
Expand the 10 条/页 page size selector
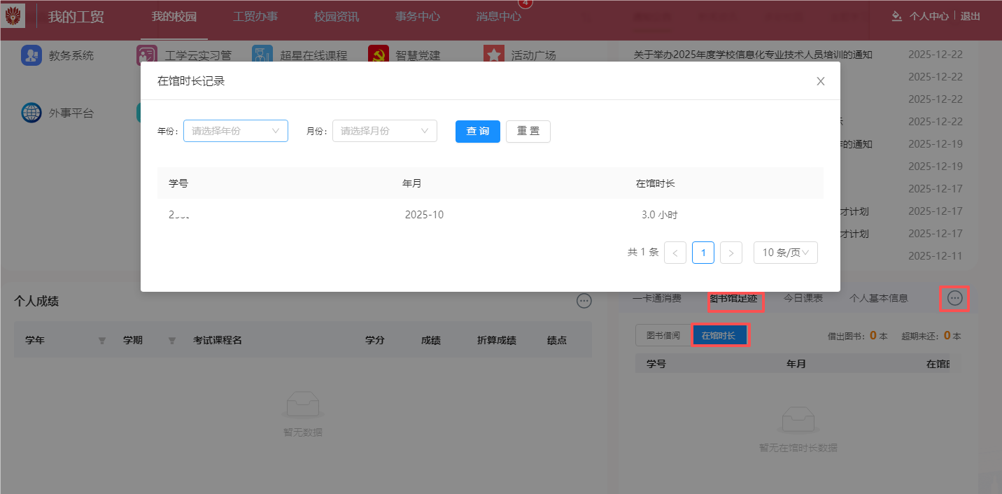785,253
